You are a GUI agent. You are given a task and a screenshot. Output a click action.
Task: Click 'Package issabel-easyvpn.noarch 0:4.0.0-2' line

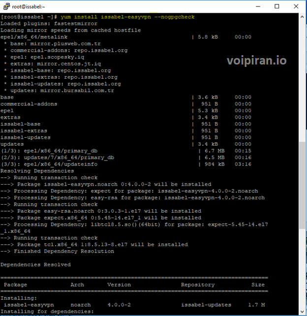click(106, 184)
